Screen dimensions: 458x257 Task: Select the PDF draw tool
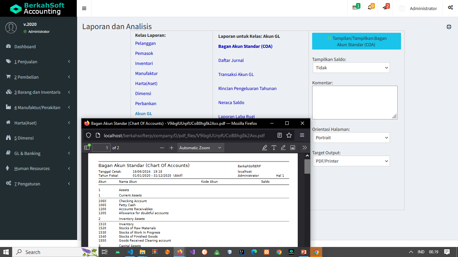coord(283,148)
